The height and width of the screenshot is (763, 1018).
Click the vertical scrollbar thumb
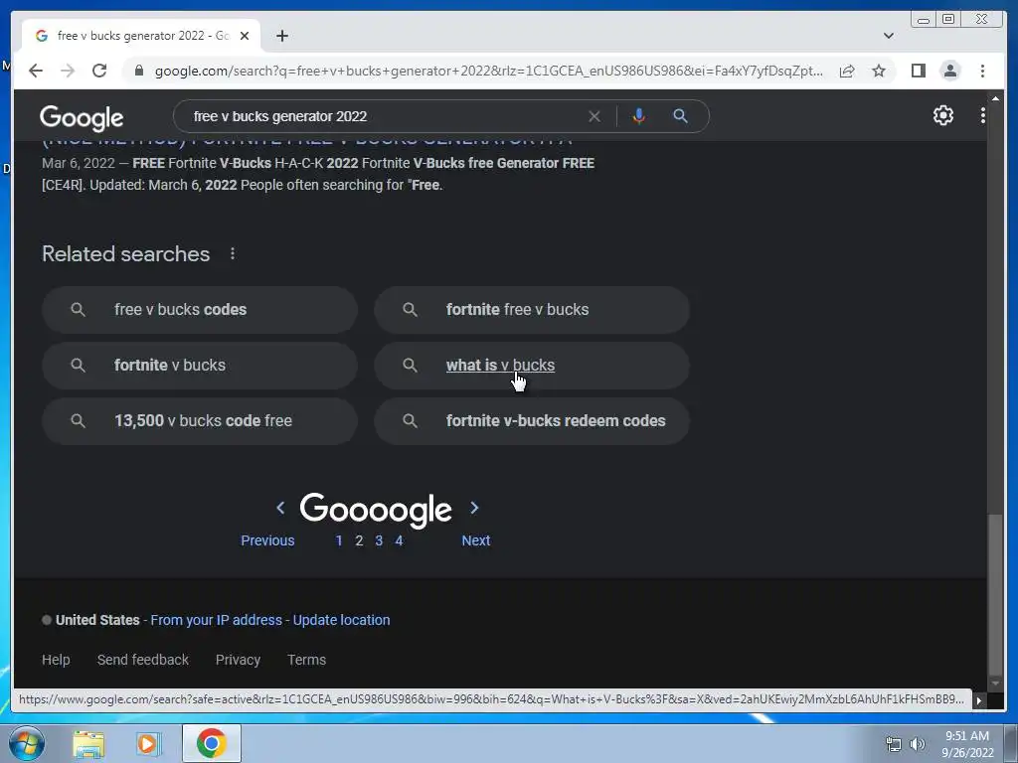click(995, 594)
